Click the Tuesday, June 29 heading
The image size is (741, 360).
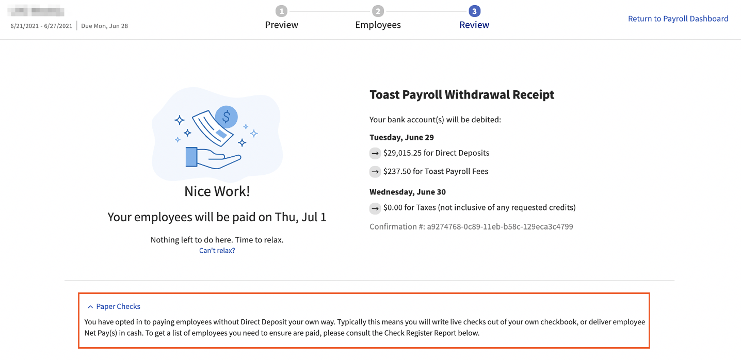pyautogui.click(x=401, y=137)
